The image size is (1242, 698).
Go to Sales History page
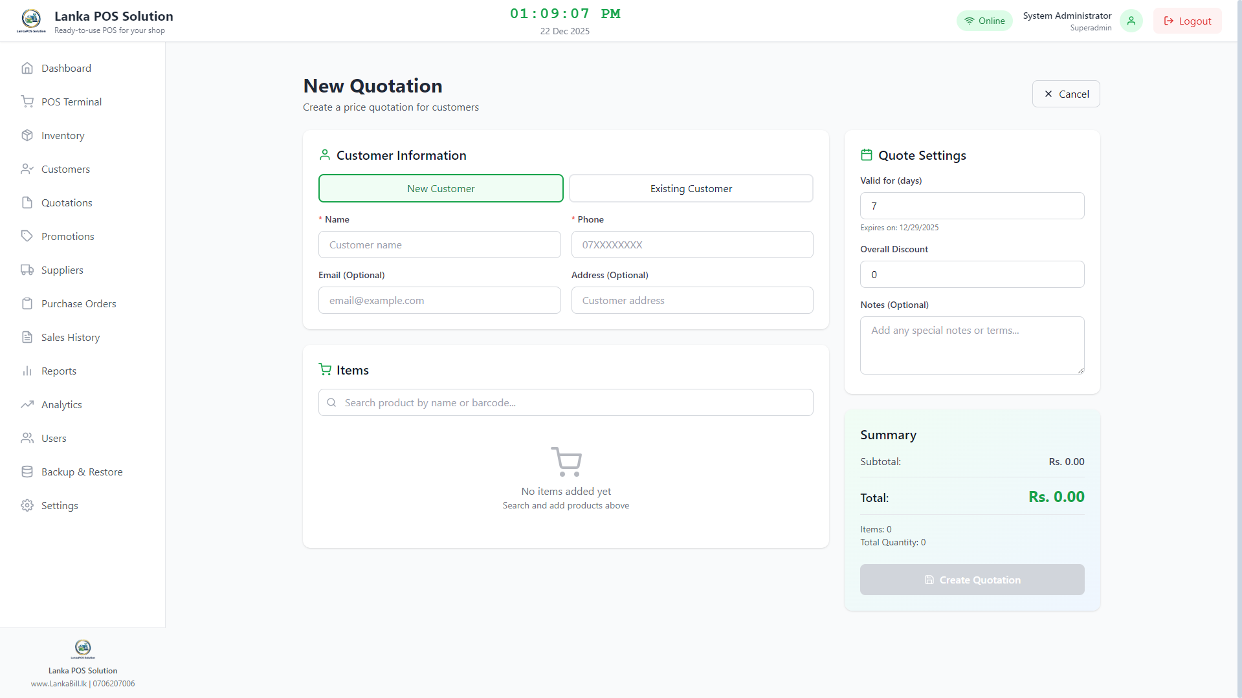pyautogui.click(x=71, y=338)
